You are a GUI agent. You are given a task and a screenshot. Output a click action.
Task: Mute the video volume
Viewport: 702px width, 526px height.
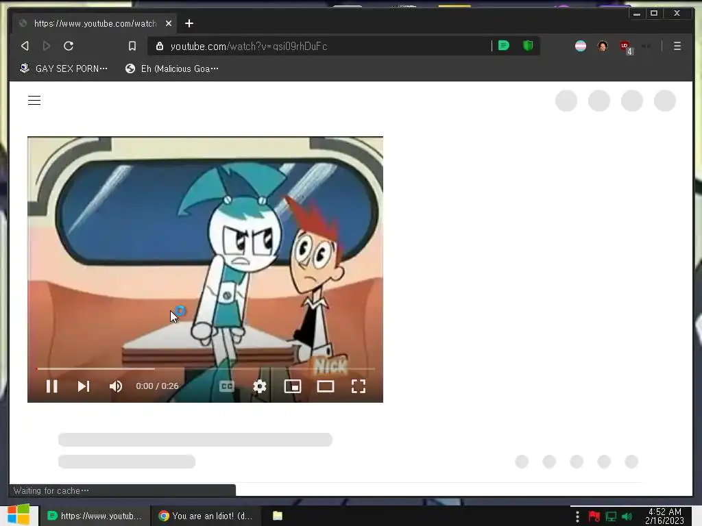[115, 386]
